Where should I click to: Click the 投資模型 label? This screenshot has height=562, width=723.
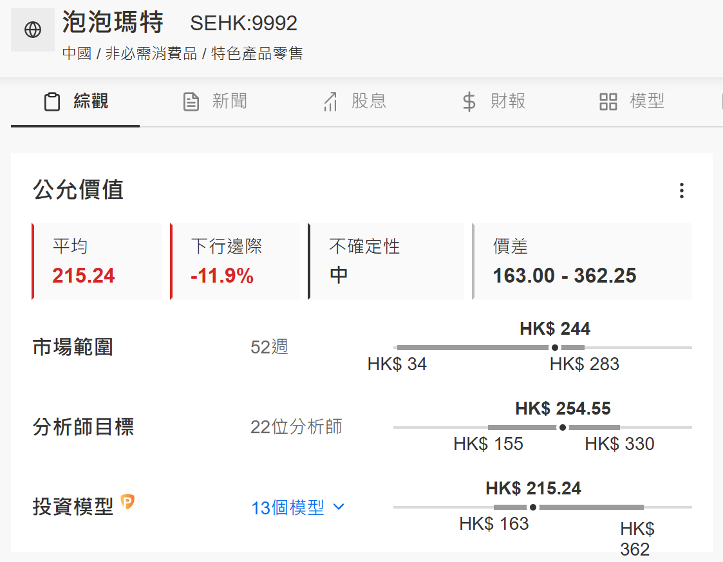click(x=73, y=507)
